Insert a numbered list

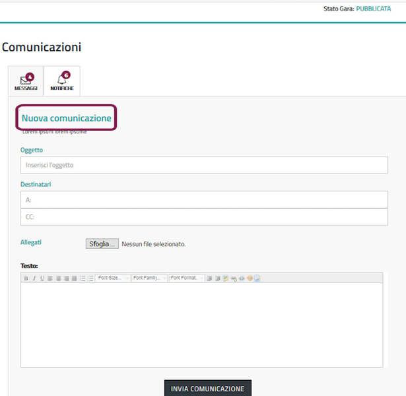point(90,279)
